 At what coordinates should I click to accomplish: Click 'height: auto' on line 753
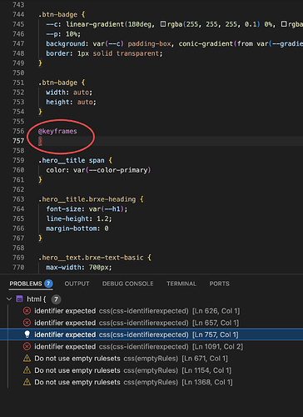(71, 102)
